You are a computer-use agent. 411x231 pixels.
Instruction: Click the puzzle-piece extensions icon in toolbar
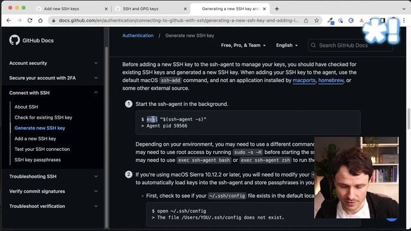tap(372, 21)
